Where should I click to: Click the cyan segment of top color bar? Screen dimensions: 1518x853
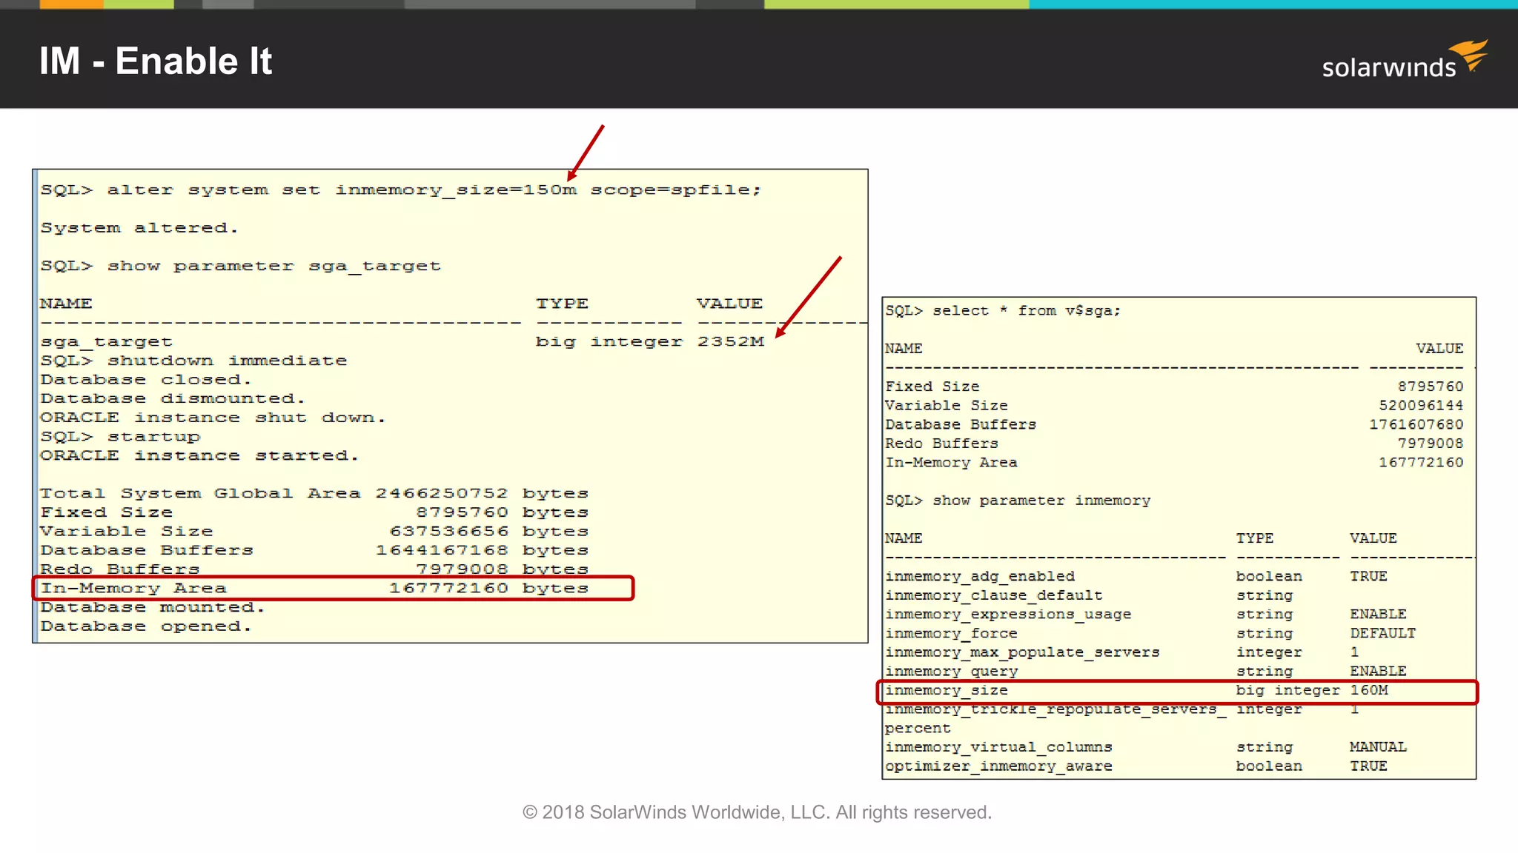(x=1273, y=4)
